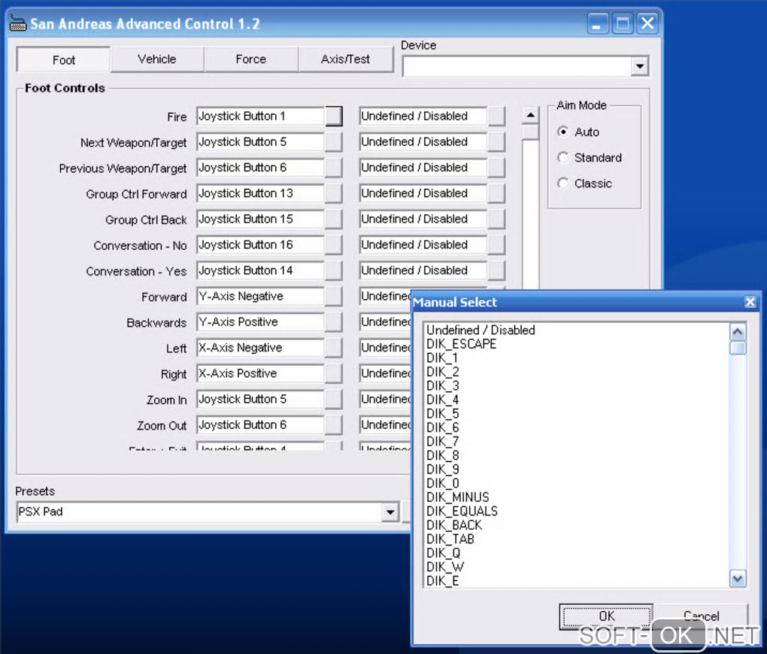The image size is (767, 654).
Task: Switch to the Vehicle tab
Action: coord(157,59)
